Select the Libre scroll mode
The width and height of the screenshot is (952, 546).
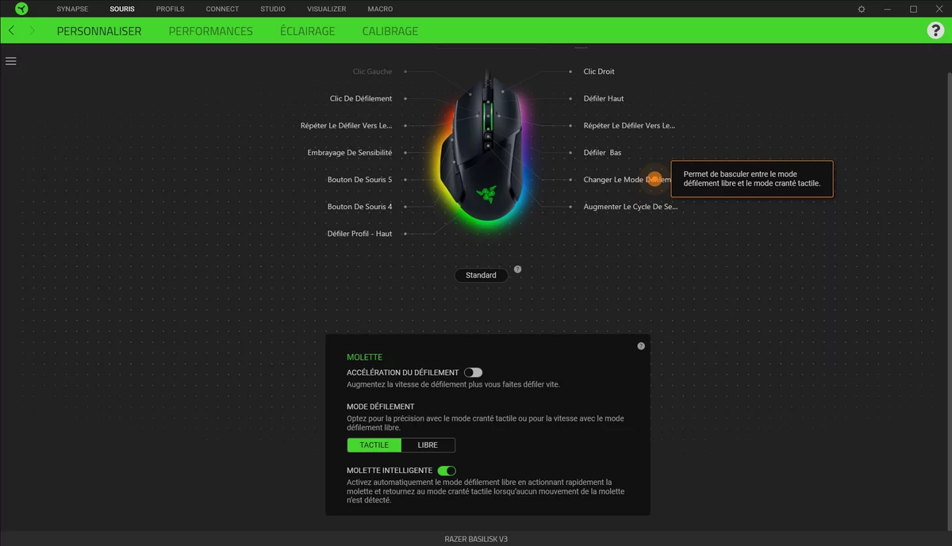[428, 445]
